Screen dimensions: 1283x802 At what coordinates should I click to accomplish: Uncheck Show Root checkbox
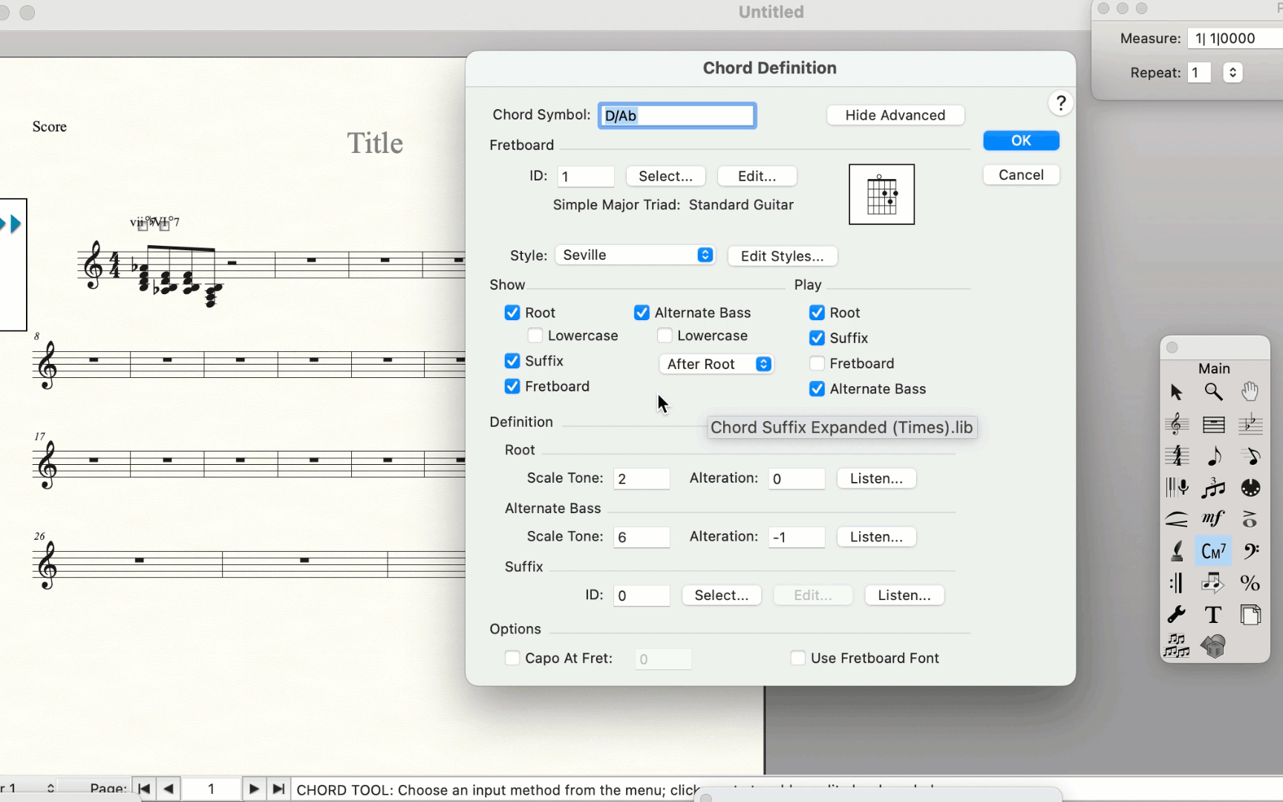(512, 313)
